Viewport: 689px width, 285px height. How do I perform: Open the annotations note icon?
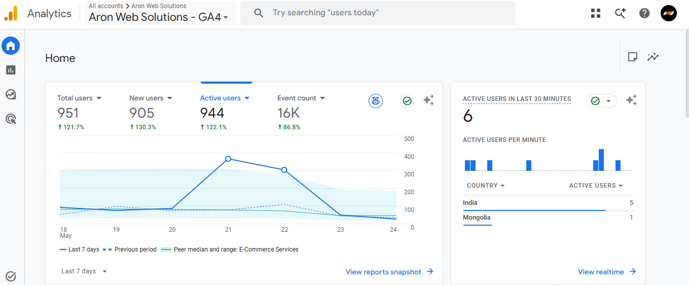coord(632,57)
